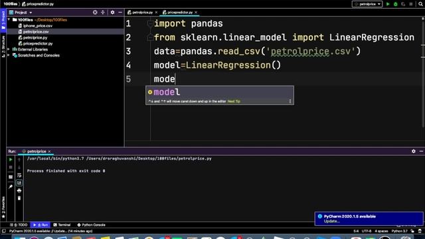
Task: Change indentation via 4 spaces status item
Action: 381,231
